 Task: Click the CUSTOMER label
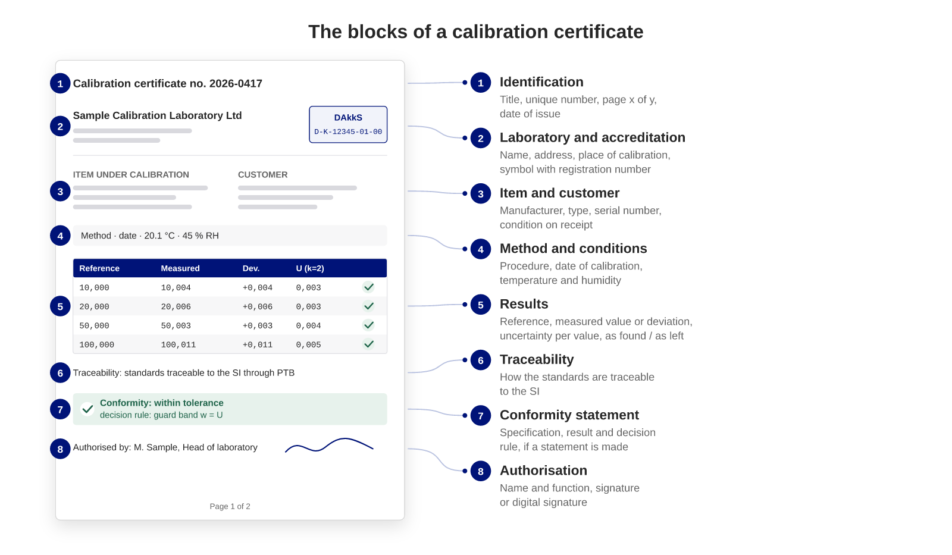pyautogui.click(x=263, y=175)
